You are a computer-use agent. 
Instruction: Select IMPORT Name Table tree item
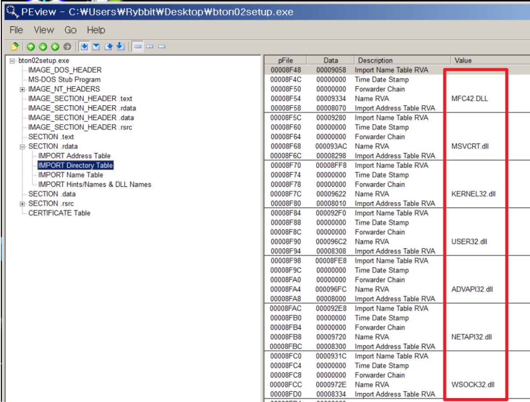[x=71, y=175]
